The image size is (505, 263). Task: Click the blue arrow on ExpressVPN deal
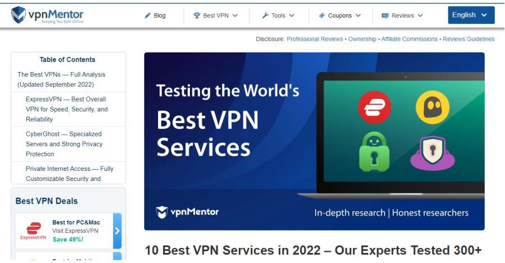tap(117, 231)
